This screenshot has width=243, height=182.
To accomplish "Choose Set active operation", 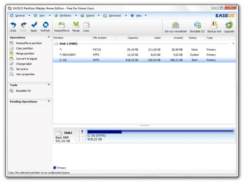I will (22, 69).
